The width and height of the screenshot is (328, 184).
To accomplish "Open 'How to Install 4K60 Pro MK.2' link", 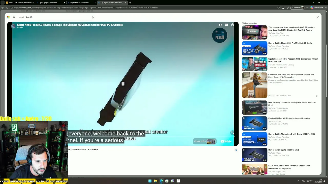I will coord(284,150).
